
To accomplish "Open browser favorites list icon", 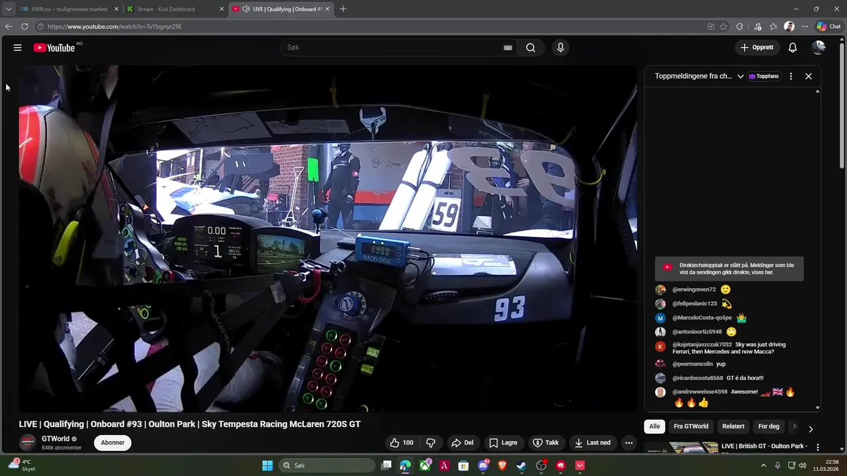I will (773, 26).
